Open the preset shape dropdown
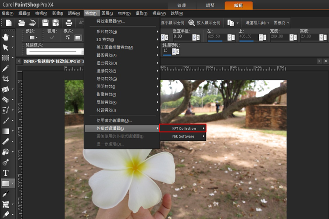 click(33, 38)
